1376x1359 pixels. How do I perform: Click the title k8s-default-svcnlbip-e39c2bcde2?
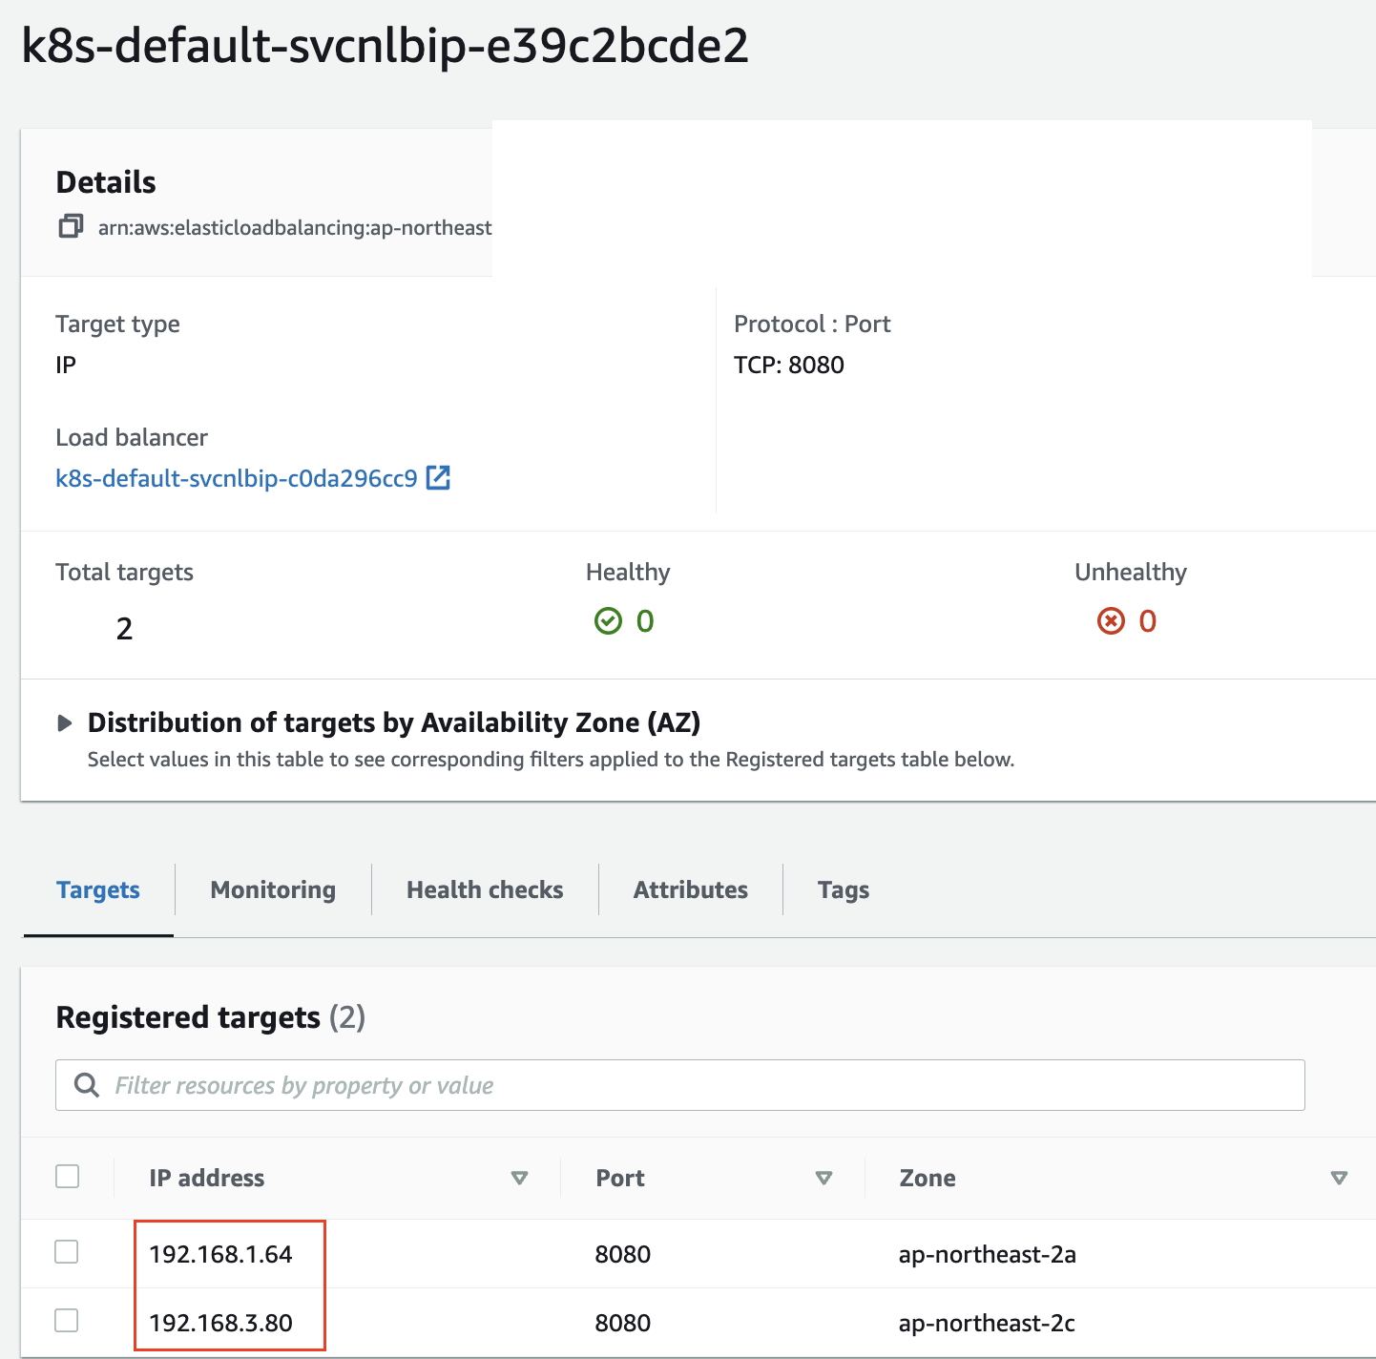click(386, 45)
